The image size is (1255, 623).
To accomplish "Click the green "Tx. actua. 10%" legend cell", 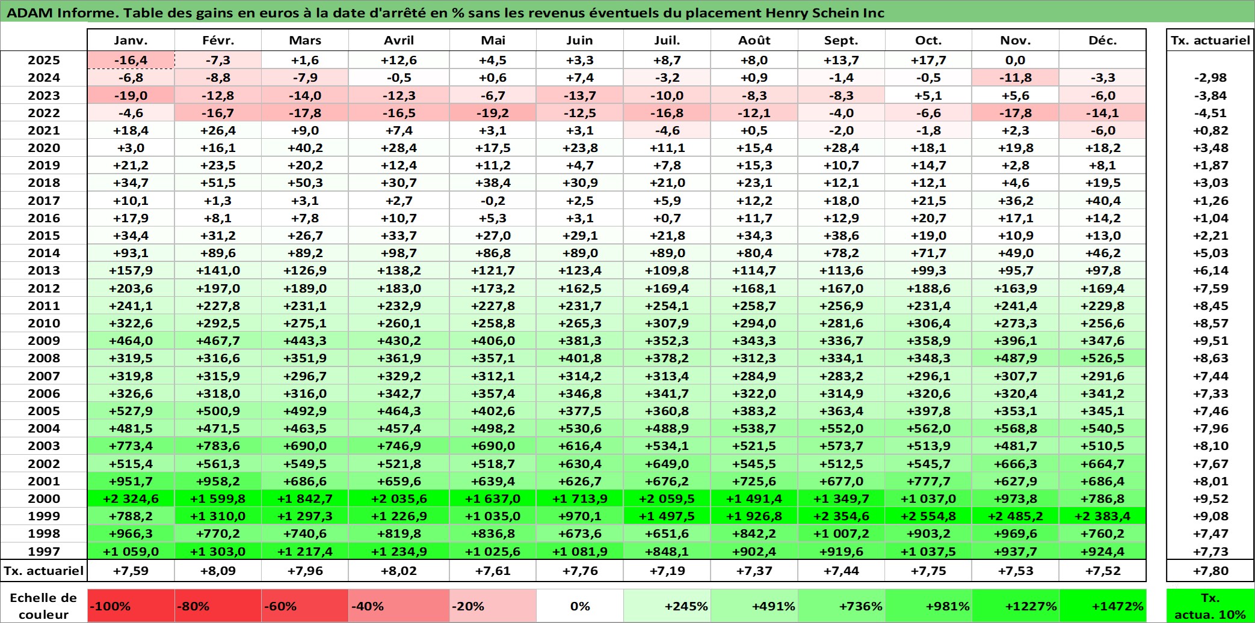I will coord(1210,606).
